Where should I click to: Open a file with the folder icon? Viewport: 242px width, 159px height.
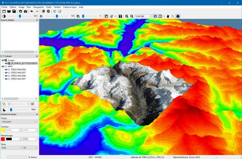click(9, 11)
